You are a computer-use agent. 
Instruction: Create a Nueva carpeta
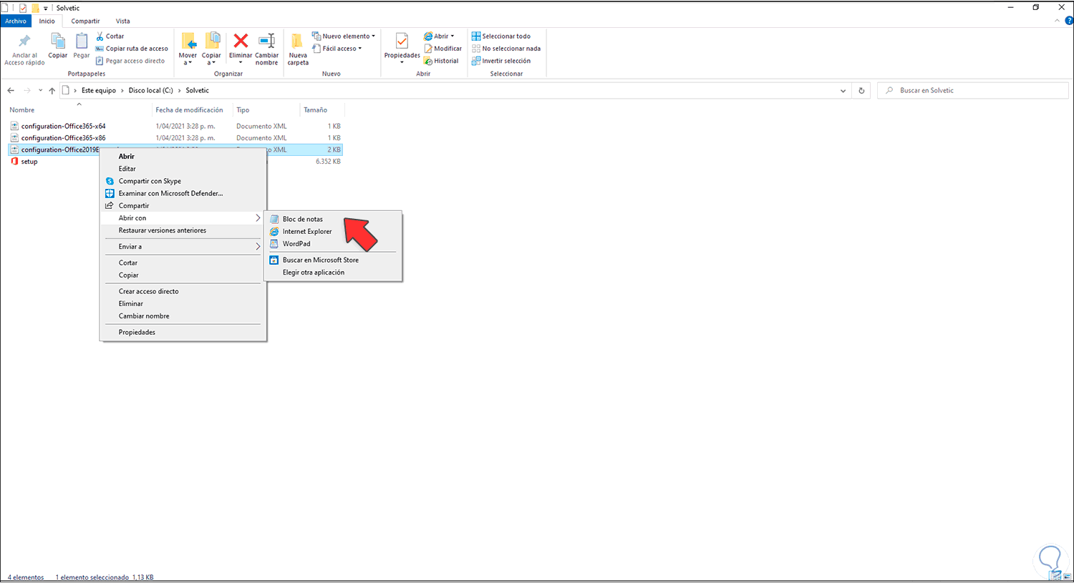[298, 49]
